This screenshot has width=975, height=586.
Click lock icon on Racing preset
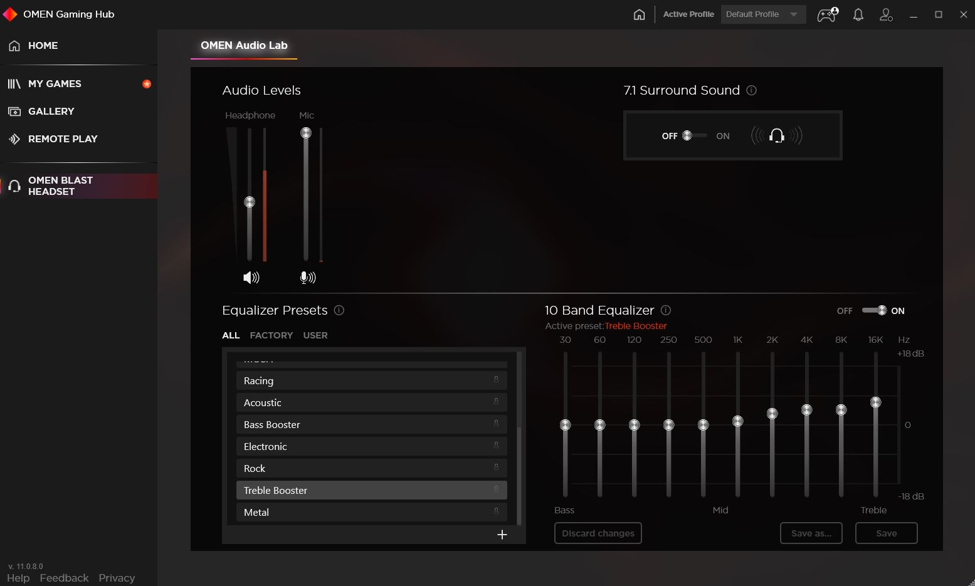[496, 380]
